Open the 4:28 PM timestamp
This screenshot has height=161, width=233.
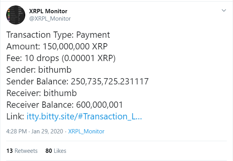point(16,131)
